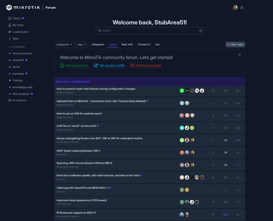Open the Training category
The image size is (273, 221).
pyautogui.click(x=17, y=80)
